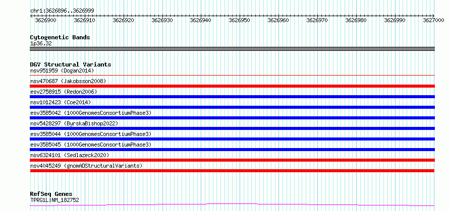Select variant label esv3585042 (1000GenomesConsortiumPhase3)
The image size is (449, 211).
point(90,113)
